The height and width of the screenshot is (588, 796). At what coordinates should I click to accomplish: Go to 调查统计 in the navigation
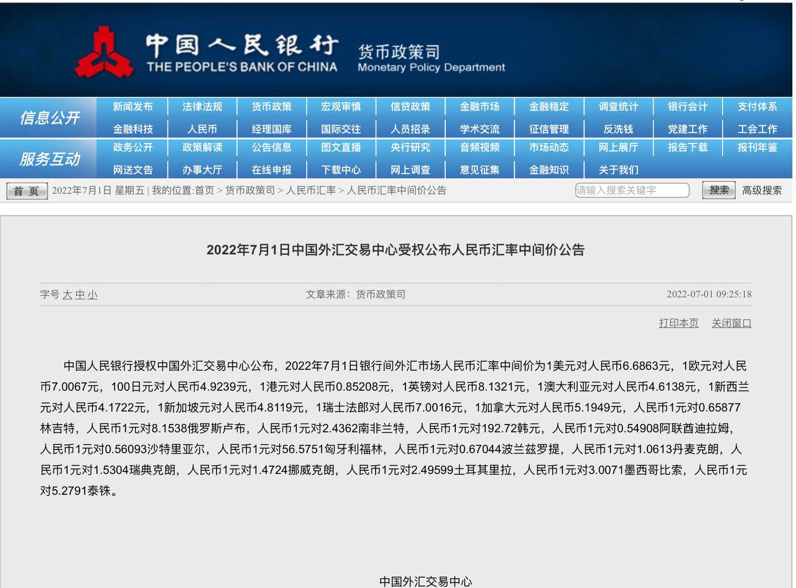(618, 107)
